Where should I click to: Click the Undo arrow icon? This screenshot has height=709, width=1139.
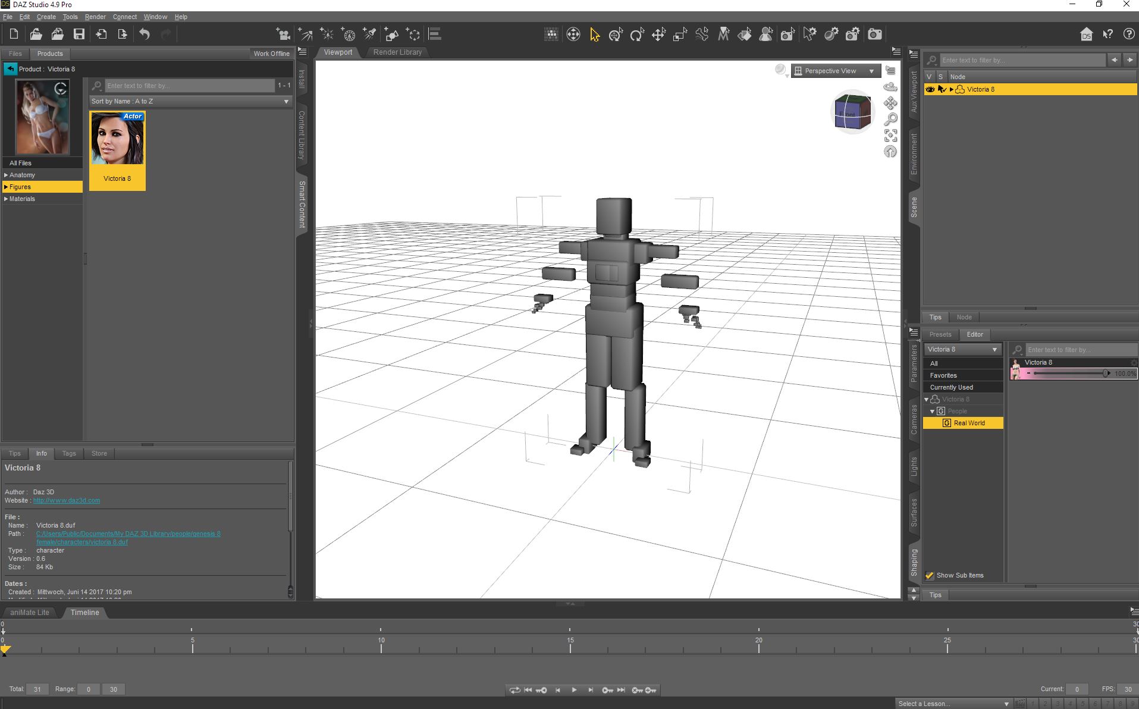pos(145,34)
